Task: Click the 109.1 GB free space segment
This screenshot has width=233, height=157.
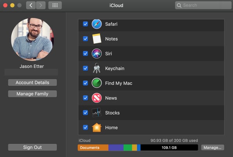Action: (x=169, y=148)
